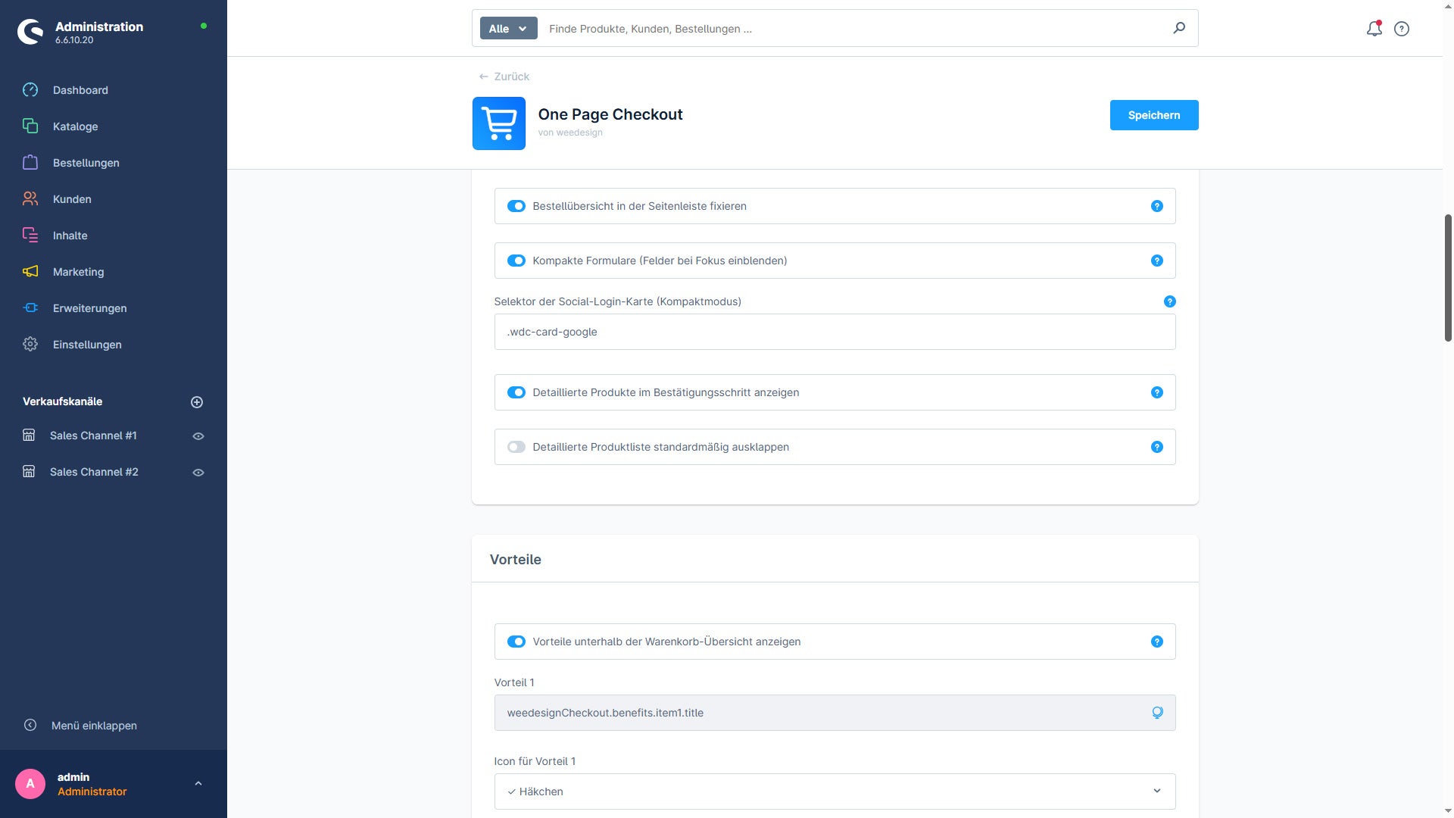The width and height of the screenshot is (1454, 818).
Task: Click the One Page Checkout cart icon
Action: point(499,123)
